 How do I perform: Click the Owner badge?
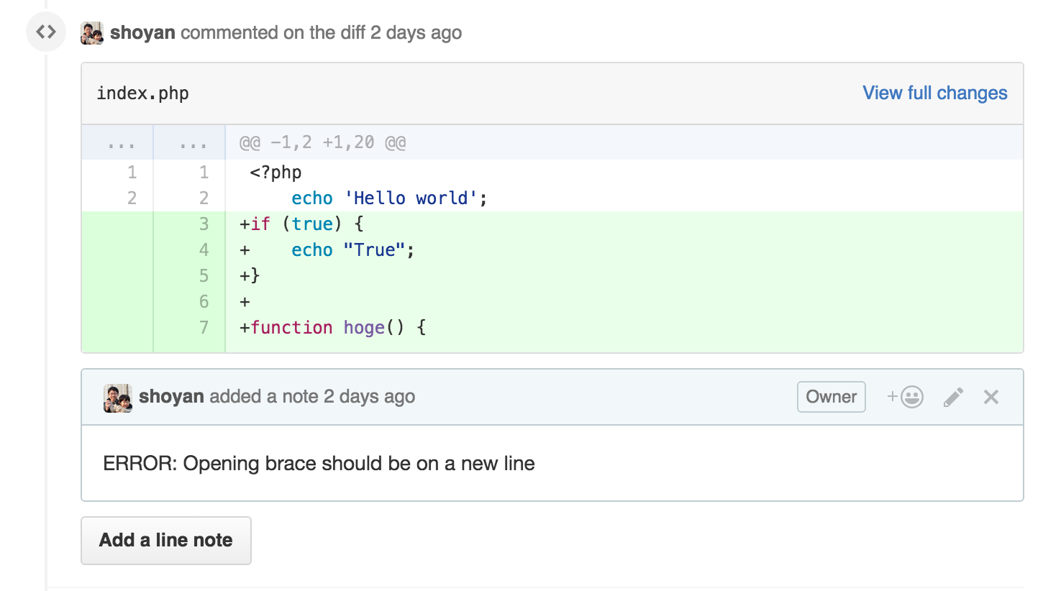click(x=831, y=397)
